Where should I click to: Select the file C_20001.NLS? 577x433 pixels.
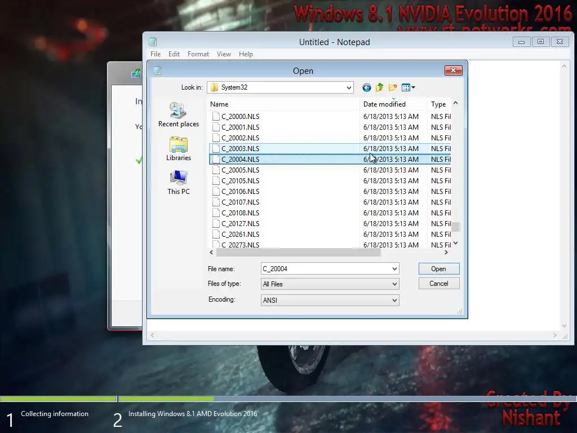click(x=240, y=127)
